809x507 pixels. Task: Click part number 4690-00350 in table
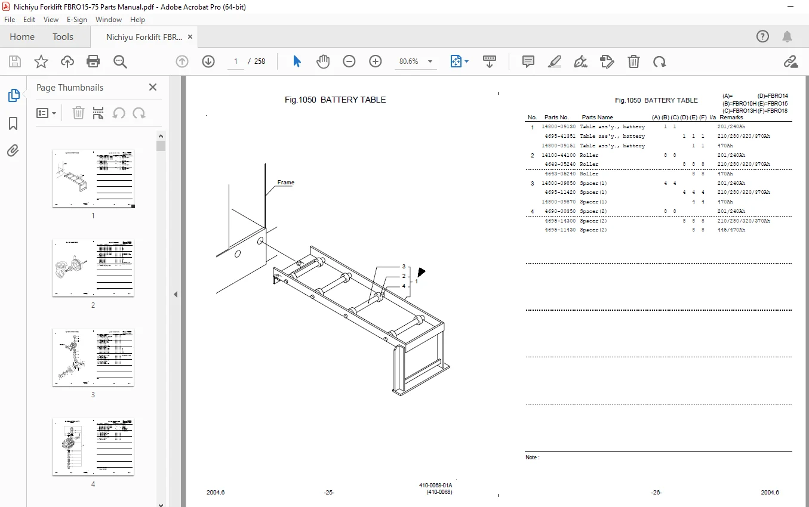[x=560, y=211]
